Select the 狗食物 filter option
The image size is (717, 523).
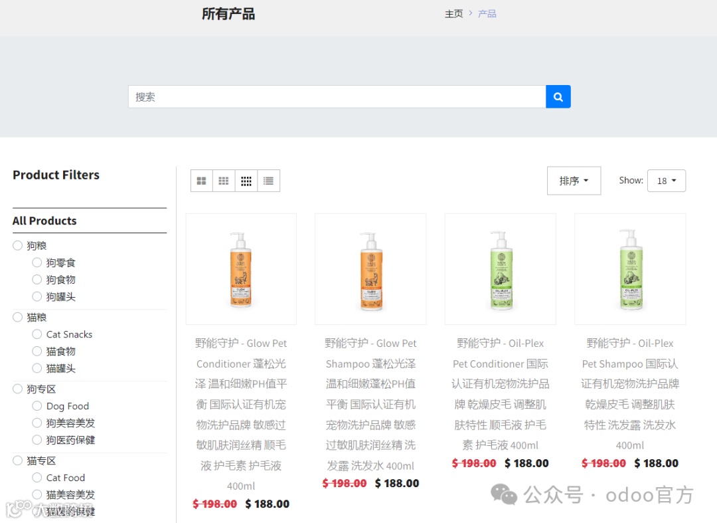point(37,280)
